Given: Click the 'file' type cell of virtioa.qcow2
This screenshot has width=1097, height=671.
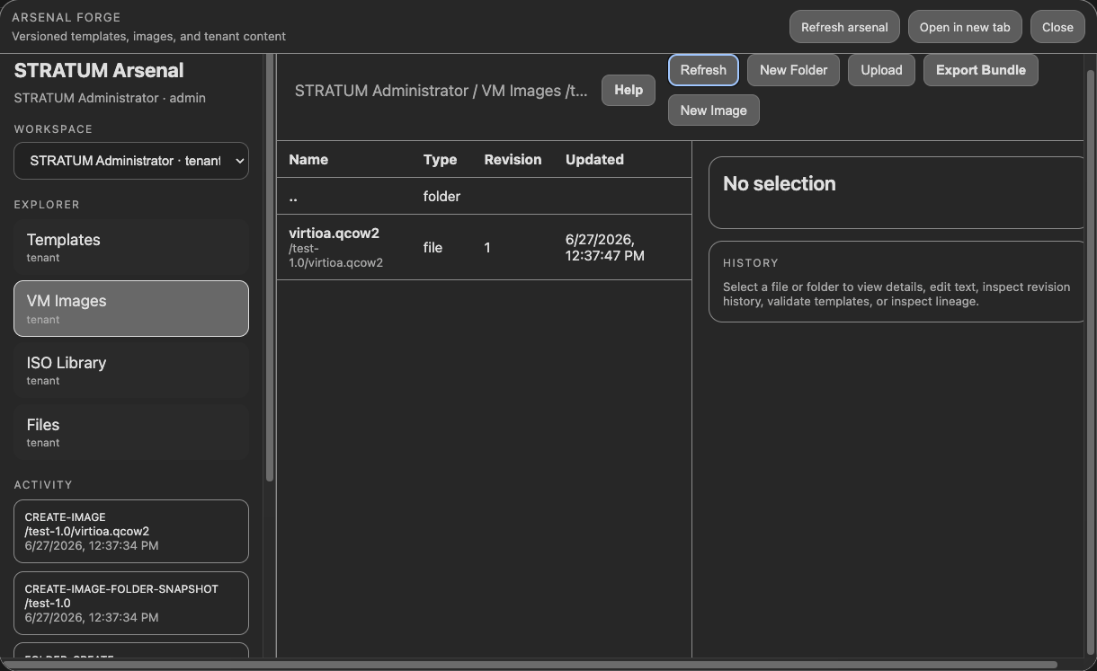Looking at the screenshot, I should (x=433, y=247).
